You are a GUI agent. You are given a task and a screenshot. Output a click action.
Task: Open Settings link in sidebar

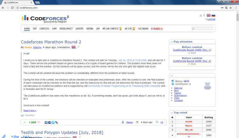tap(178, 88)
